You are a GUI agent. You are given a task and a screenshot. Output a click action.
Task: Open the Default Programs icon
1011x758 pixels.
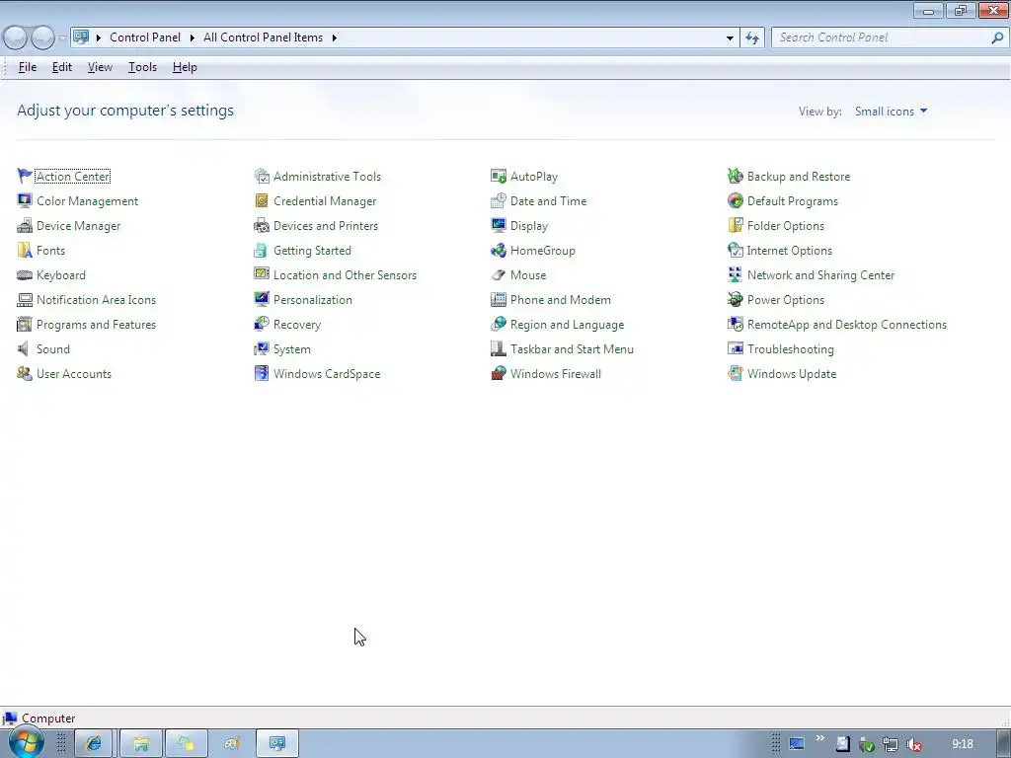[x=735, y=200]
